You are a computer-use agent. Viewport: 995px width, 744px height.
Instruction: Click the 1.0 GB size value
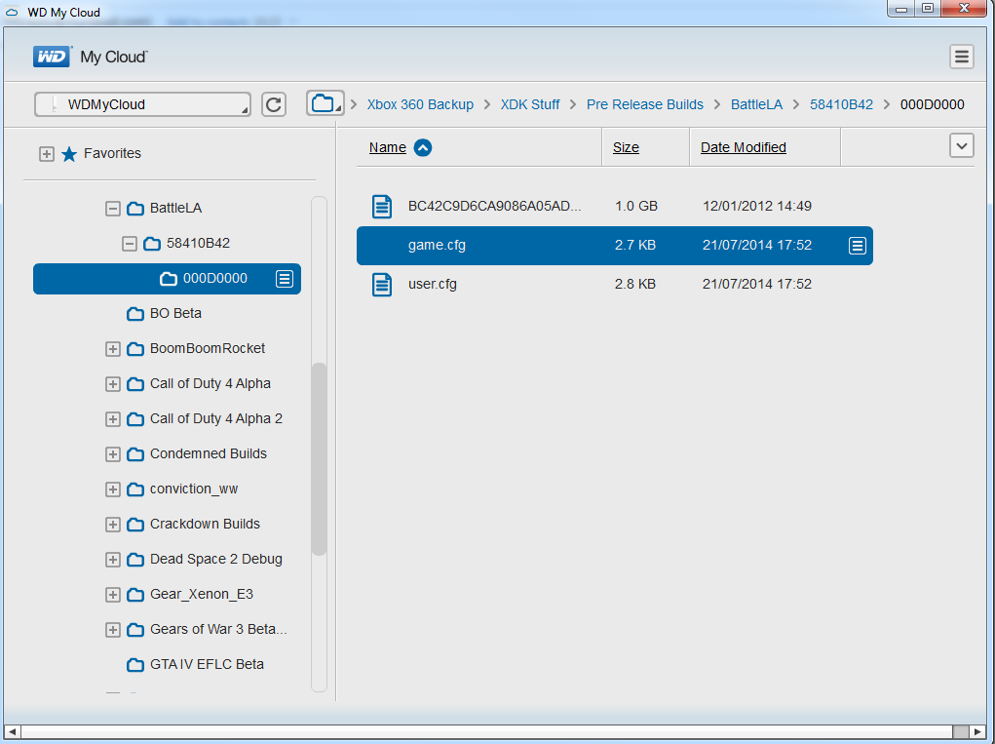[635, 206]
